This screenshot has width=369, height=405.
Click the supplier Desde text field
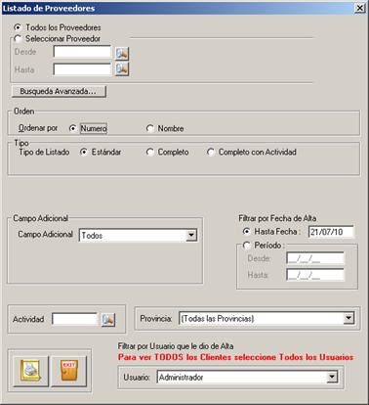(82, 52)
